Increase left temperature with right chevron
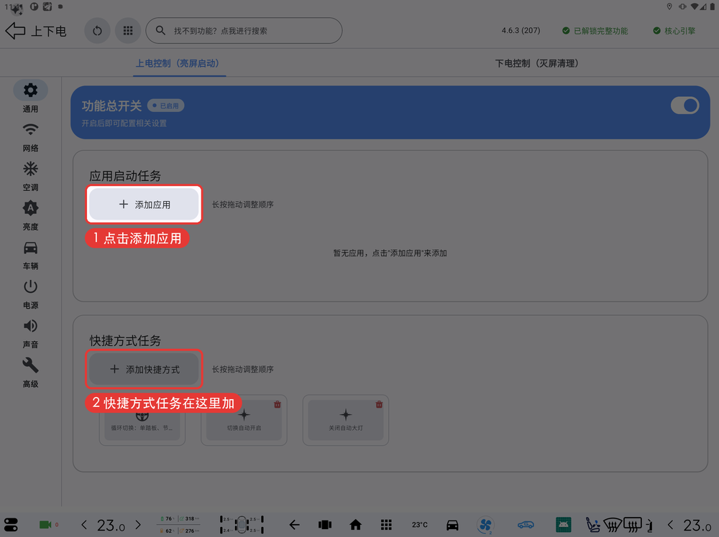 coord(138,525)
